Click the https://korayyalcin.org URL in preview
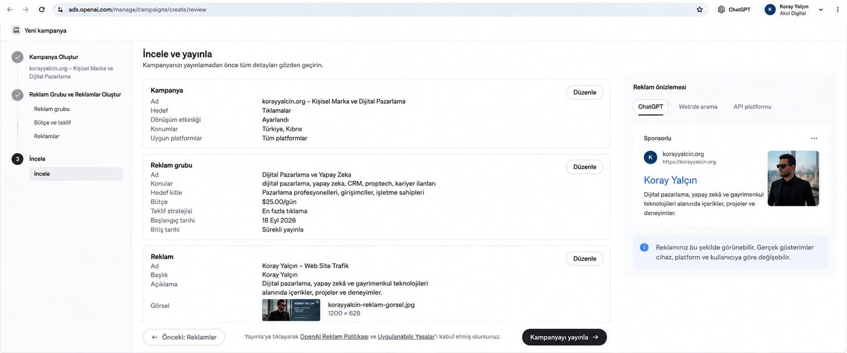The image size is (847, 353). tap(689, 162)
